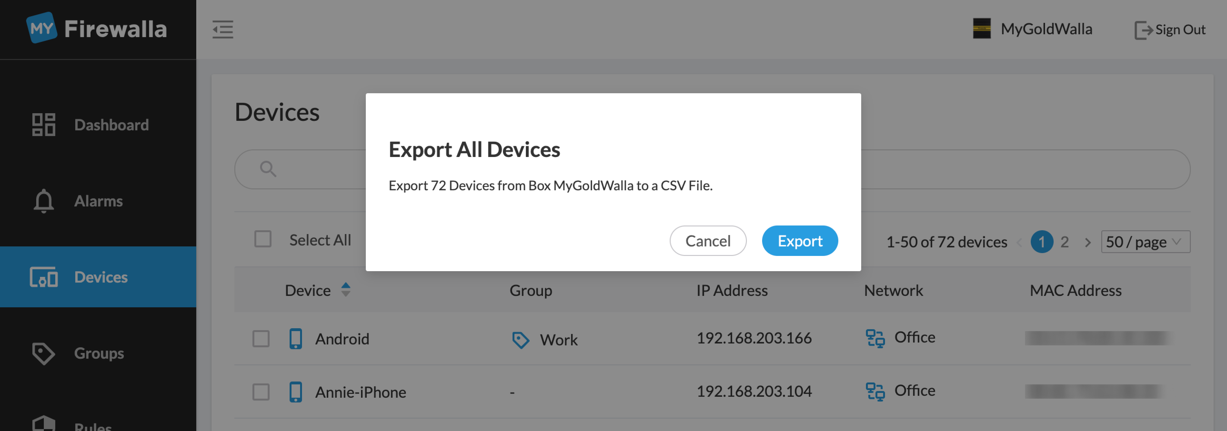The image size is (1227, 431).
Task: Open the 50 / page dropdown
Action: (x=1146, y=242)
